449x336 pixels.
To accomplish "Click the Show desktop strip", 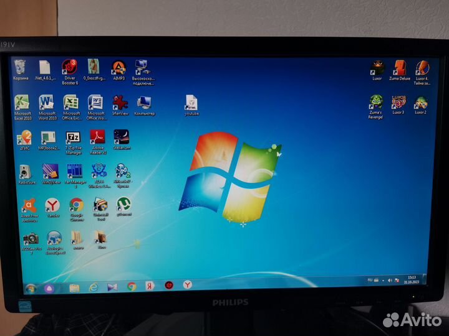I will pyautogui.click(x=425, y=279).
